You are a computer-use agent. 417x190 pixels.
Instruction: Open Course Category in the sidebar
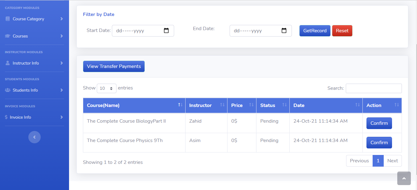pyautogui.click(x=35, y=19)
